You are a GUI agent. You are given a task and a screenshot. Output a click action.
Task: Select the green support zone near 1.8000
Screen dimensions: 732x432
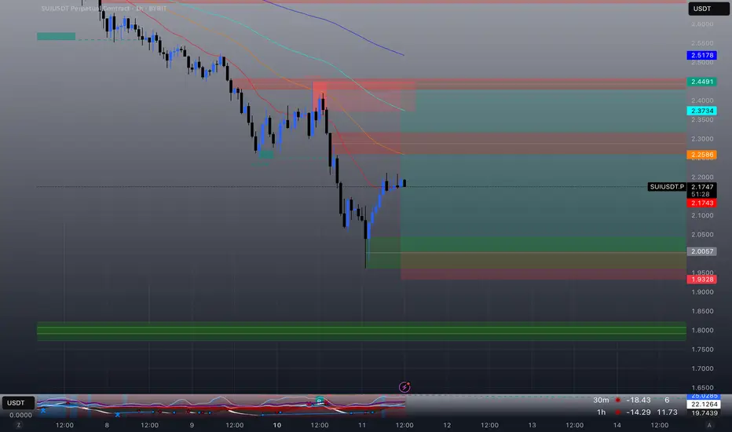click(x=361, y=331)
